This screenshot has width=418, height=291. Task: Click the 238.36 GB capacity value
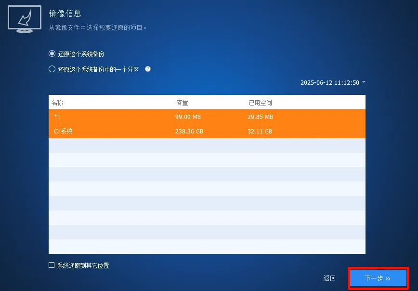pos(189,131)
